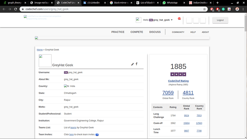
Task: Open Lunch Time global rank 9887
Action: click(x=187, y=131)
